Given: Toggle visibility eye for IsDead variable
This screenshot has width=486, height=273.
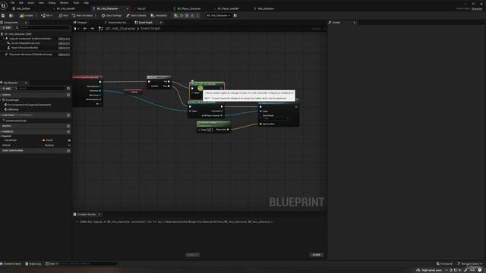Looking at the screenshot, I should tap(69, 145).
